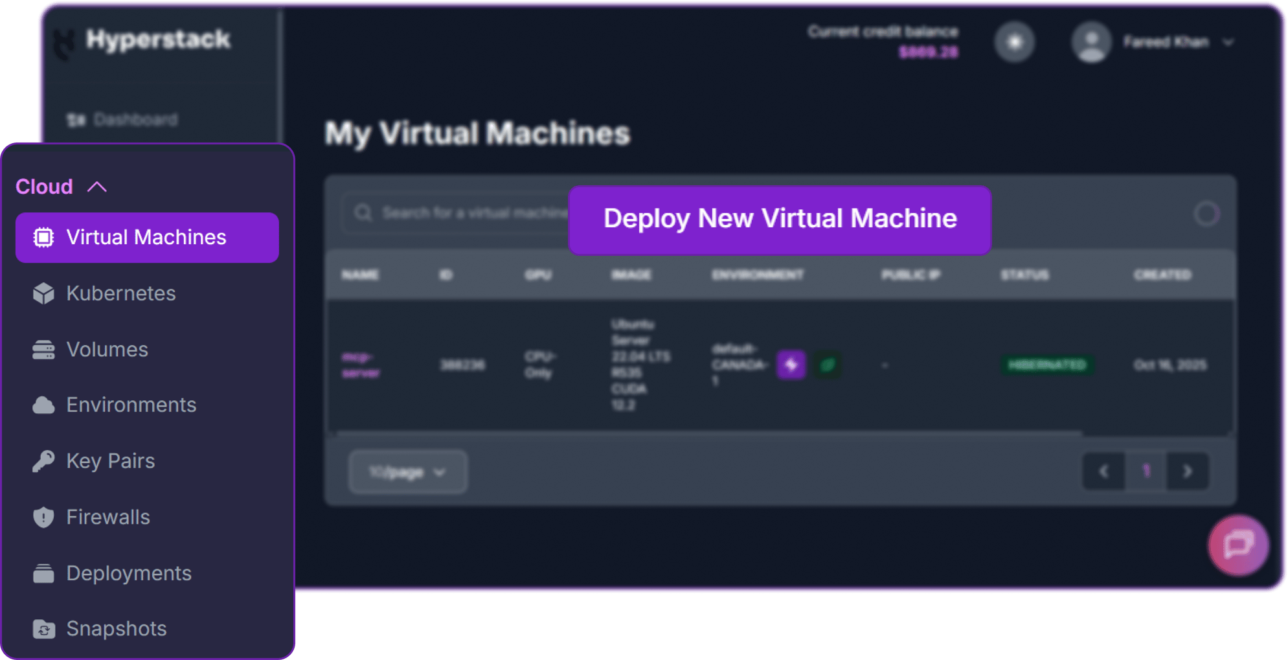
Task: Click Deploy New Virtual Machine button
Action: click(780, 219)
